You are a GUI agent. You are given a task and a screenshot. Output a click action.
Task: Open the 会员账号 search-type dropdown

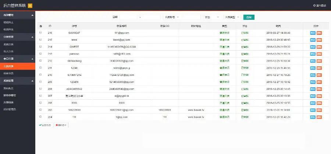(x=172, y=17)
